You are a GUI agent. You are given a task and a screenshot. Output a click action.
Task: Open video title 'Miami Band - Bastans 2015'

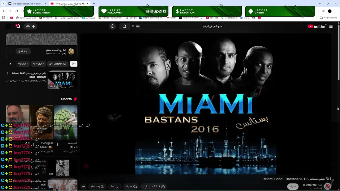pos(297,179)
